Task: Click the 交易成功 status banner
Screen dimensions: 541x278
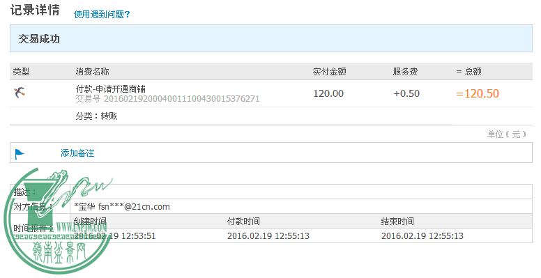Action: tap(270, 38)
